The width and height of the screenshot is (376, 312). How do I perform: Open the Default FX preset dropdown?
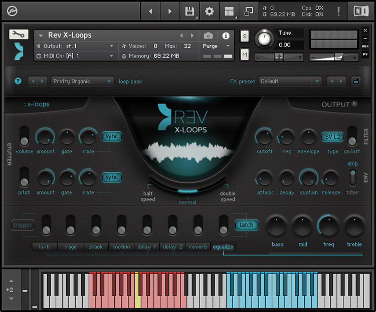pyautogui.click(x=290, y=81)
